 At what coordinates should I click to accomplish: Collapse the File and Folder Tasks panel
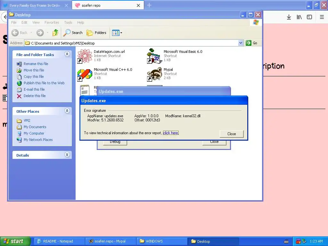(67, 54)
